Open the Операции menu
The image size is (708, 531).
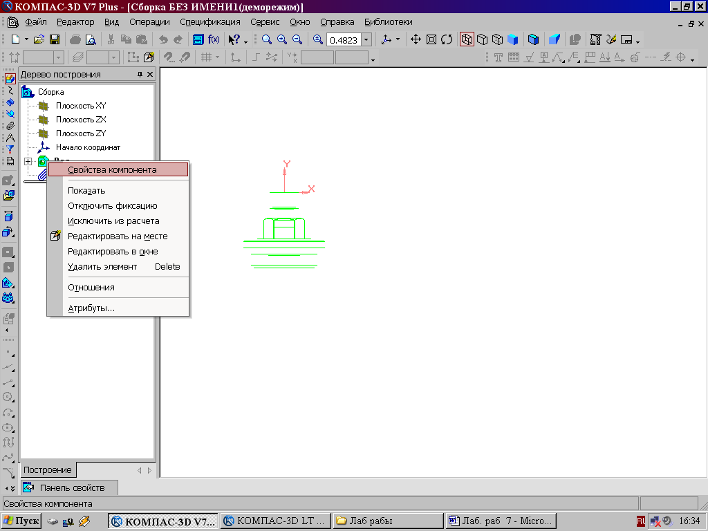click(x=149, y=21)
